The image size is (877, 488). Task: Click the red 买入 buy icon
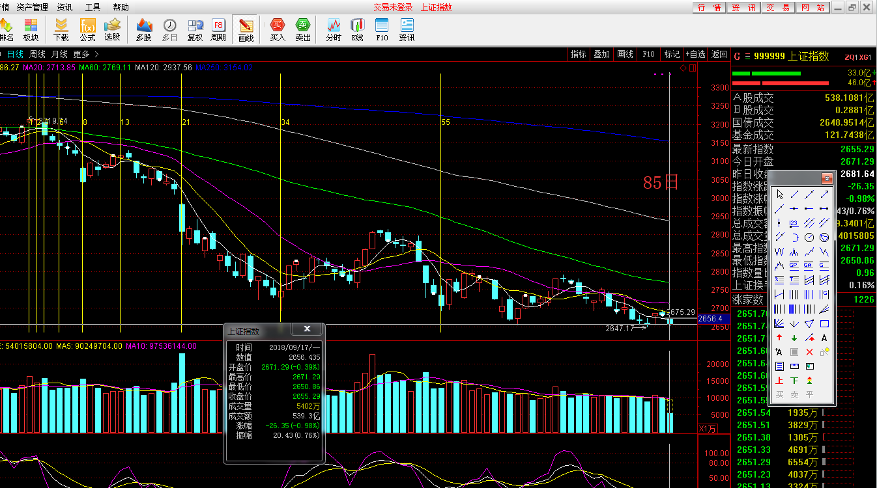click(278, 30)
